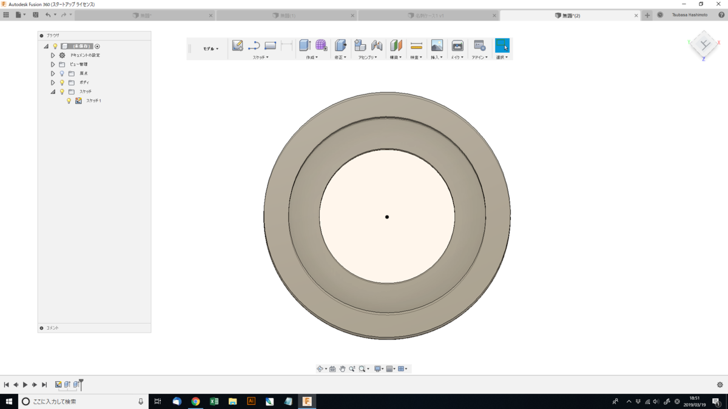
Task: Toggle visibility of スケッチ folder
Action: [62, 91]
